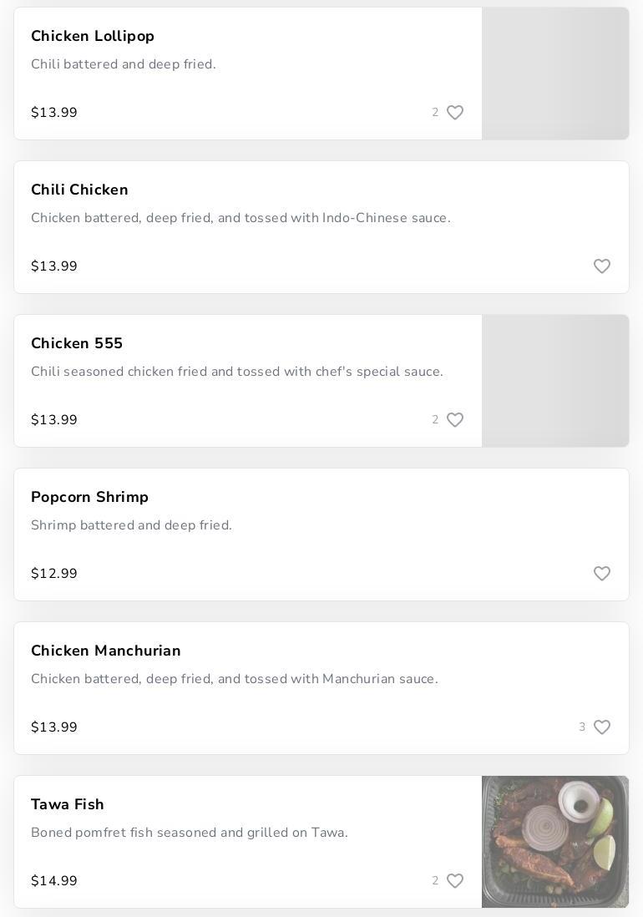Favorite the Chicken 555 item
This screenshot has width=643, height=917.
(x=455, y=420)
